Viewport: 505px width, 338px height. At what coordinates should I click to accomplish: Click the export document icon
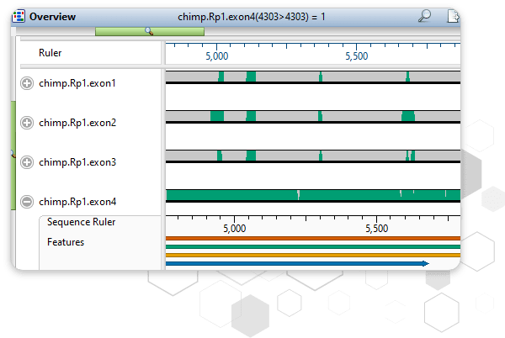pos(453,16)
